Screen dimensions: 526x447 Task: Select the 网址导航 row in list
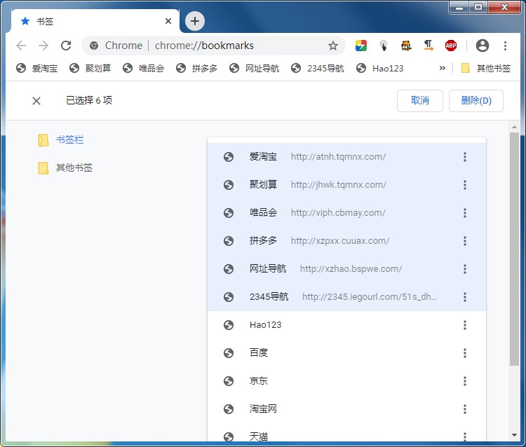tap(346, 269)
